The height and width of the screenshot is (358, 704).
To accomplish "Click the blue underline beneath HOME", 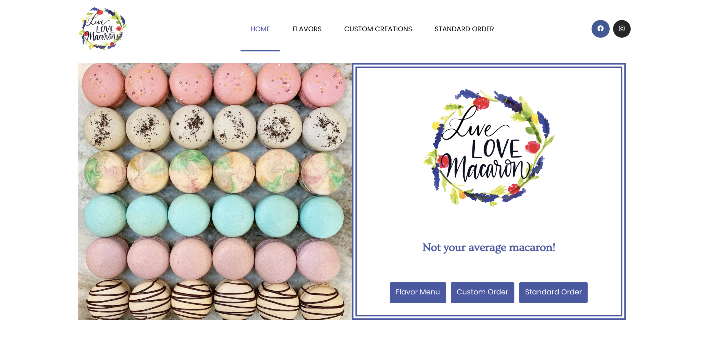I will [260, 50].
